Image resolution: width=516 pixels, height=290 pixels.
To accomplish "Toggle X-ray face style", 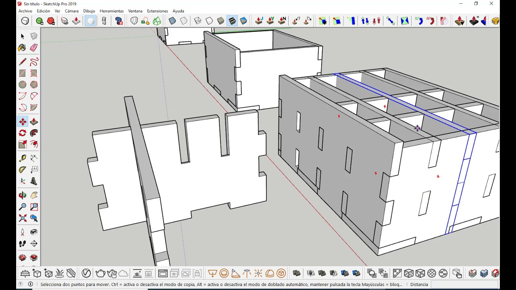I will point(172,21).
